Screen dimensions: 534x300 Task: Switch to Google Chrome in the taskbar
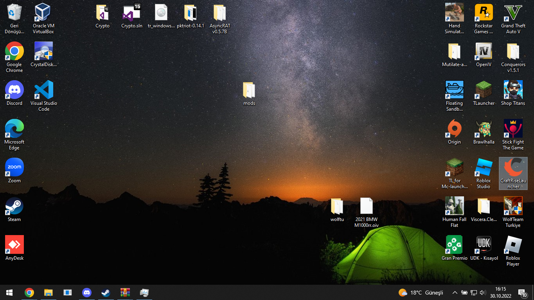pos(29,292)
